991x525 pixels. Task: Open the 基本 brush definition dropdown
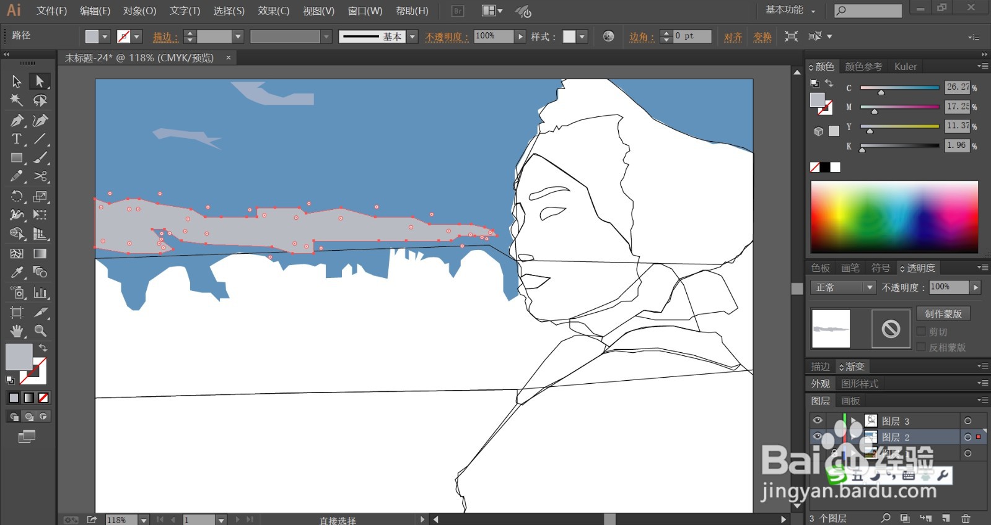pos(413,37)
